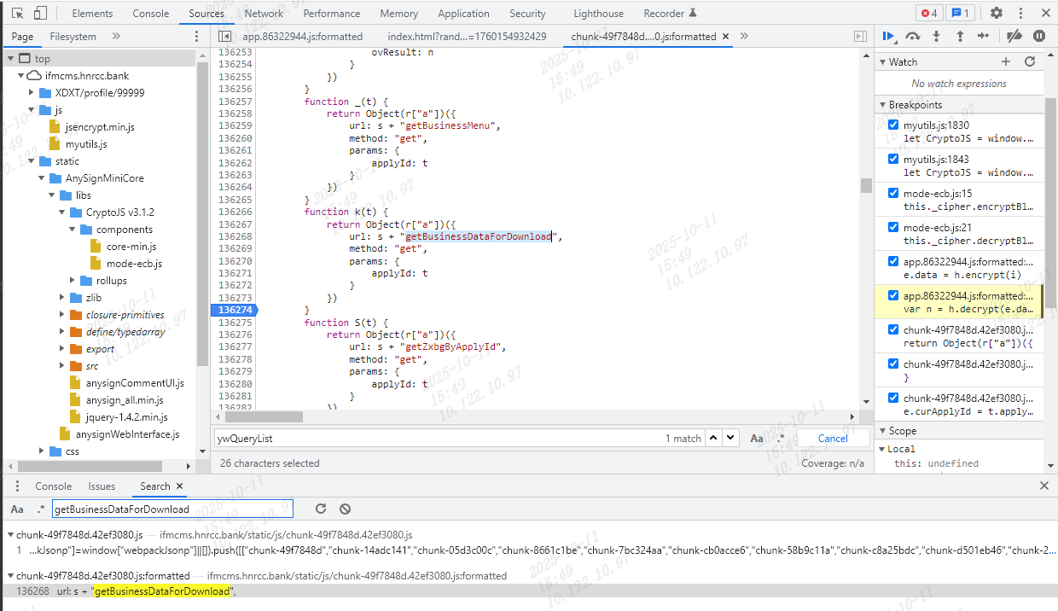This screenshot has width=1058, height=611.
Task: Toggle the device toolbar icon
Action: tap(40, 14)
